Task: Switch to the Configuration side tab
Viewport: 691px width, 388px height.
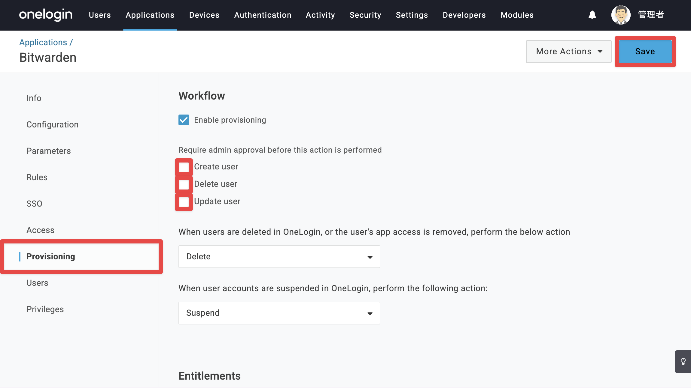Action: tap(53, 124)
